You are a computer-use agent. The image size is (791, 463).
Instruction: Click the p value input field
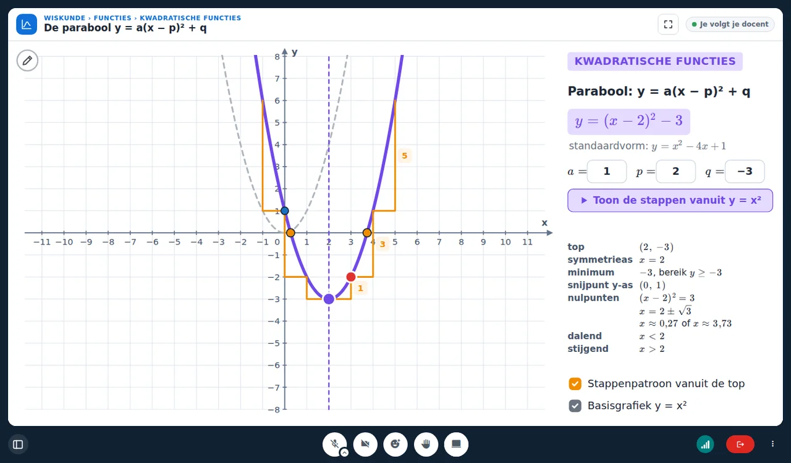675,172
